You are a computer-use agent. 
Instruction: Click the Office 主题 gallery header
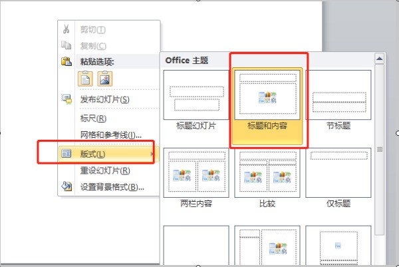(187, 61)
